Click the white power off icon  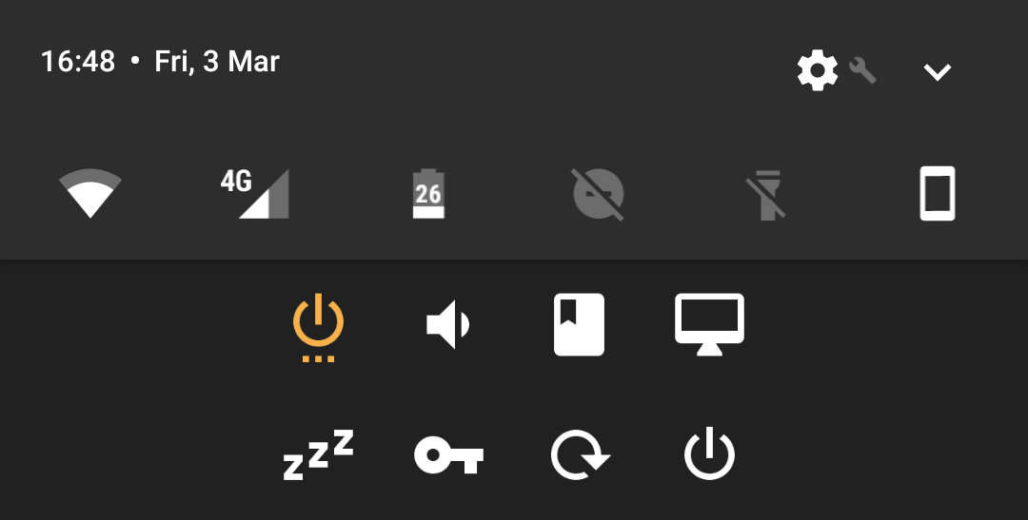click(x=709, y=453)
